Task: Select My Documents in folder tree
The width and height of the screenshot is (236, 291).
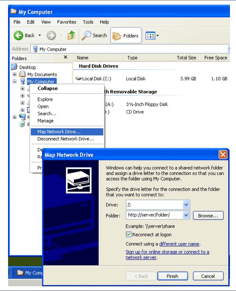Action: click(42, 74)
